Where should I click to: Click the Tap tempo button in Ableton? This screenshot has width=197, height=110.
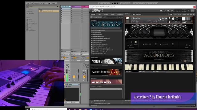32,3
